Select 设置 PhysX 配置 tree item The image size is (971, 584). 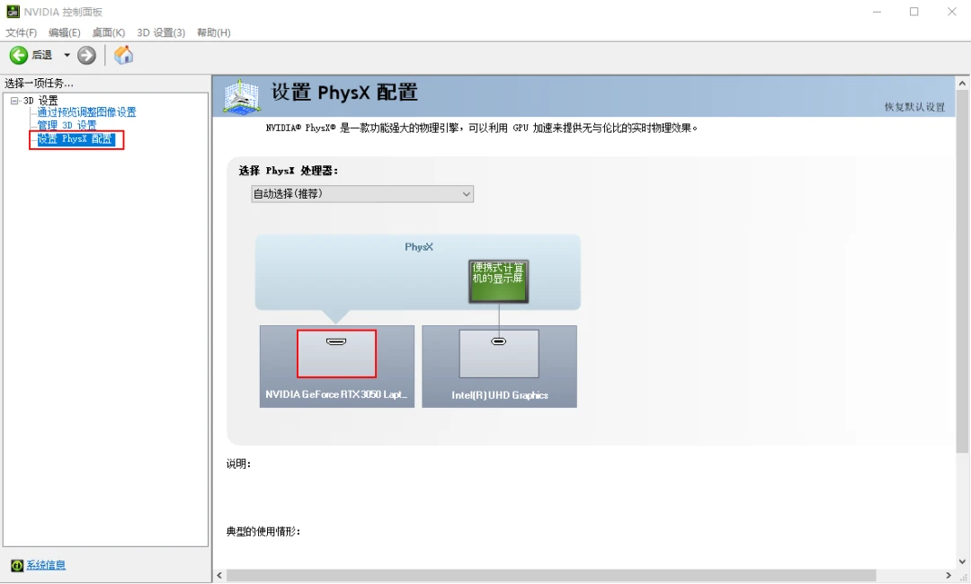click(76, 139)
